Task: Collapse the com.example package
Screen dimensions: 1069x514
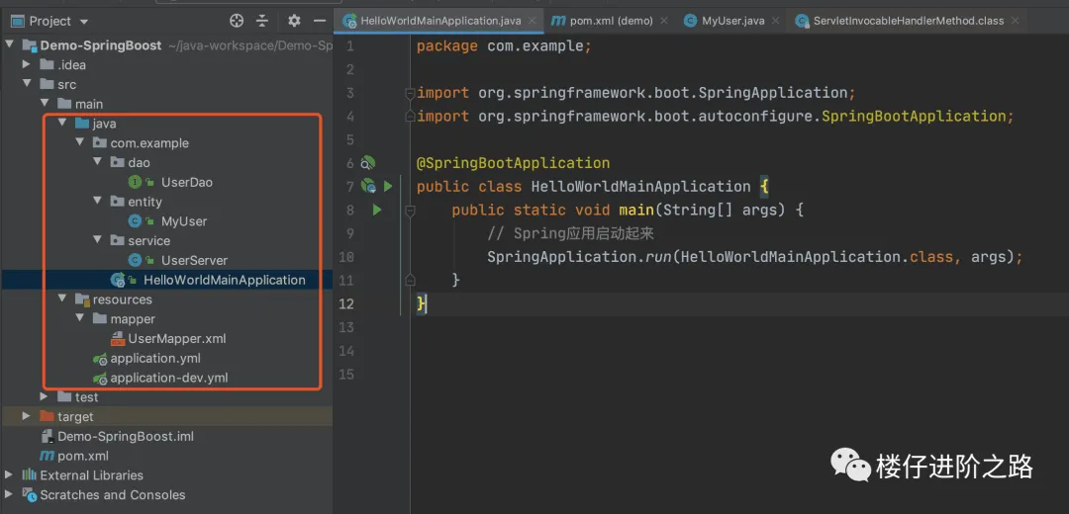Action: coord(81,142)
